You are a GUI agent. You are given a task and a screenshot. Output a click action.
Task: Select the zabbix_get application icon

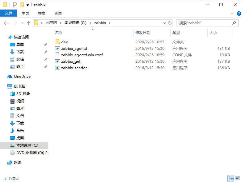coord(57,61)
